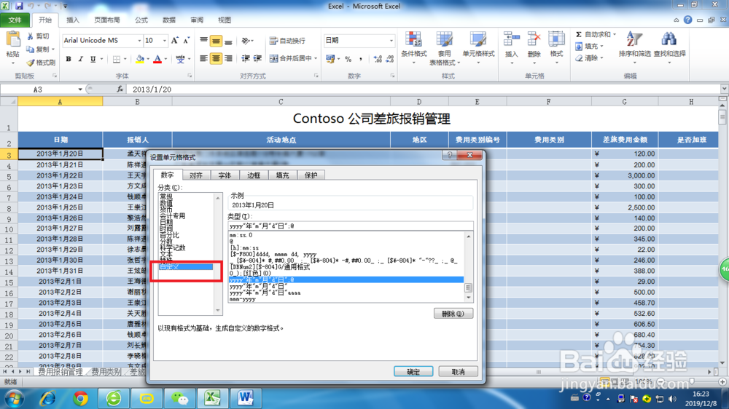
Task: Click the dialog help question mark button
Action: pos(449,155)
